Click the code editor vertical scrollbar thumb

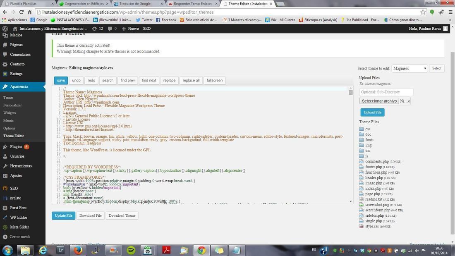(350, 93)
